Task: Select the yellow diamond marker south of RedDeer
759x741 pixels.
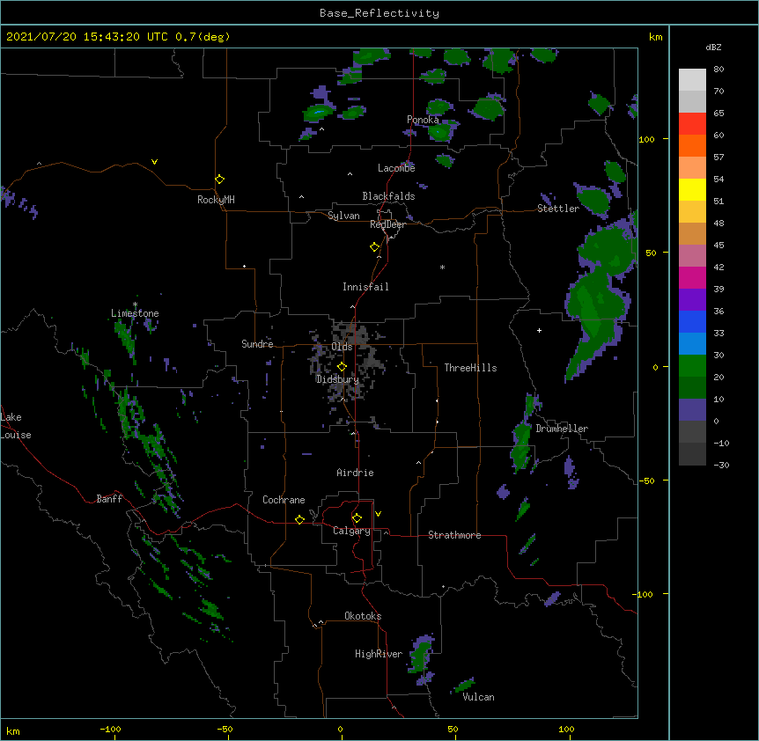Action: (x=374, y=247)
